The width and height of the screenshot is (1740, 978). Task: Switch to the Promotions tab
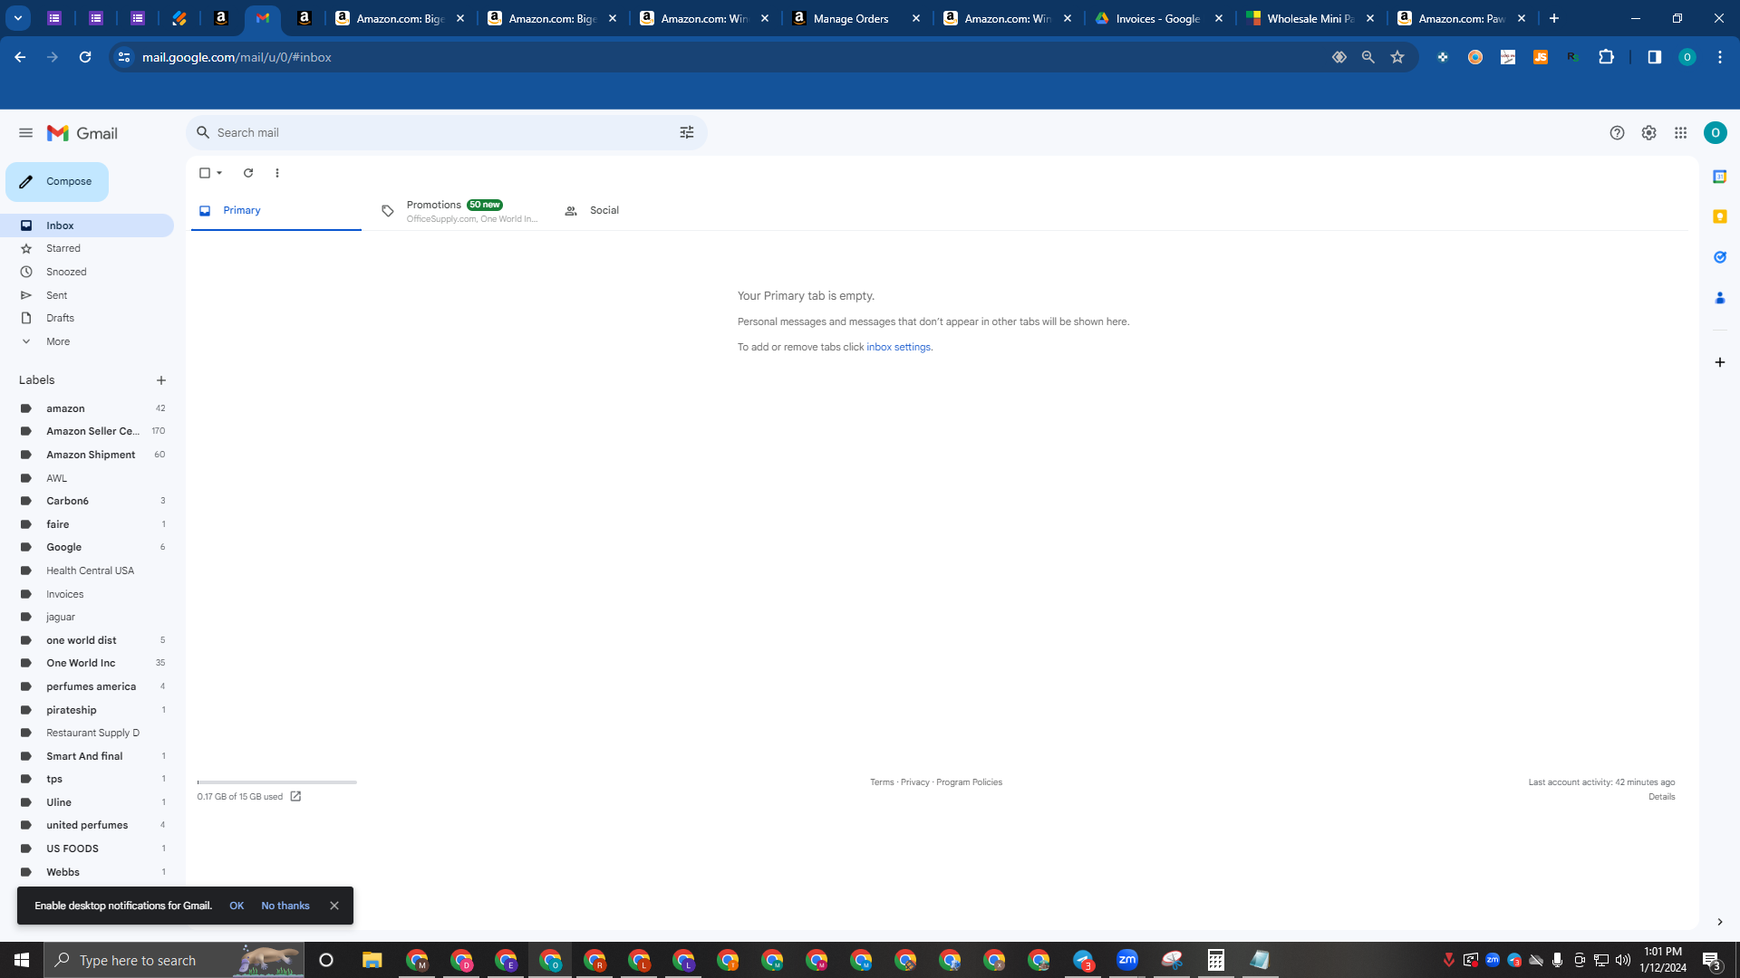pyautogui.click(x=459, y=211)
